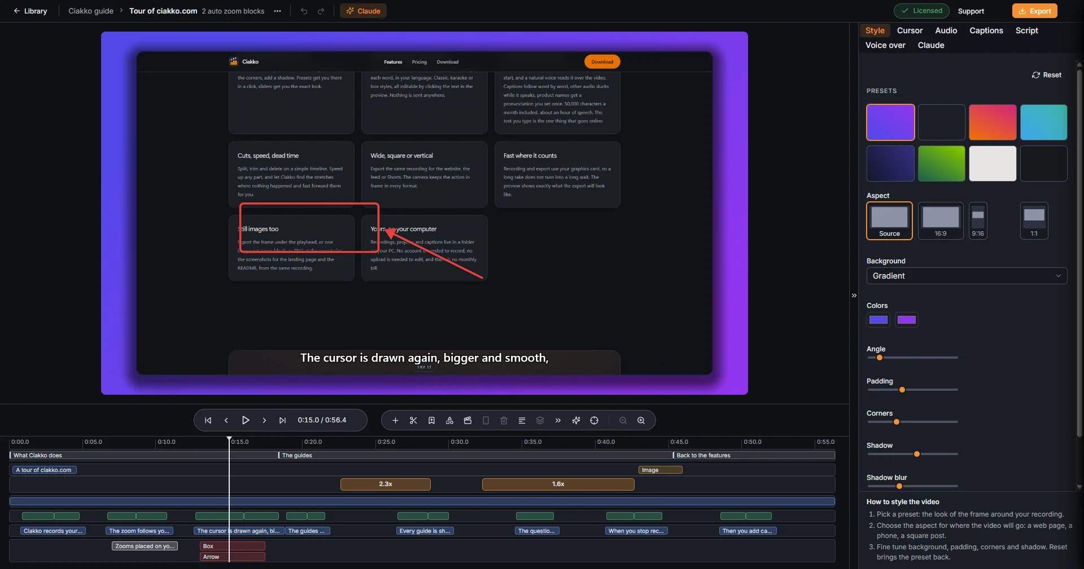Open the more options ellipsis menu
The image size is (1084, 569).
point(277,11)
